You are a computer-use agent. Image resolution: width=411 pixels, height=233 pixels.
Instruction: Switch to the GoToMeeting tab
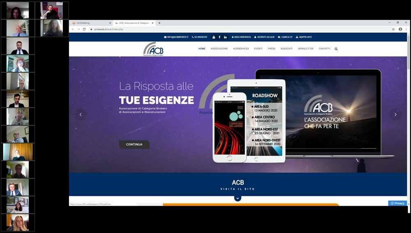[x=92, y=23]
